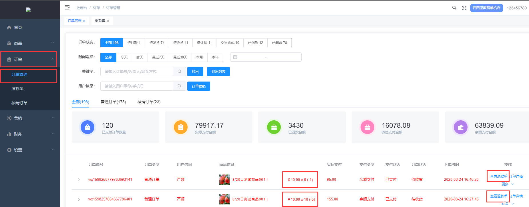Click the 订单核销 button

(x=198, y=86)
